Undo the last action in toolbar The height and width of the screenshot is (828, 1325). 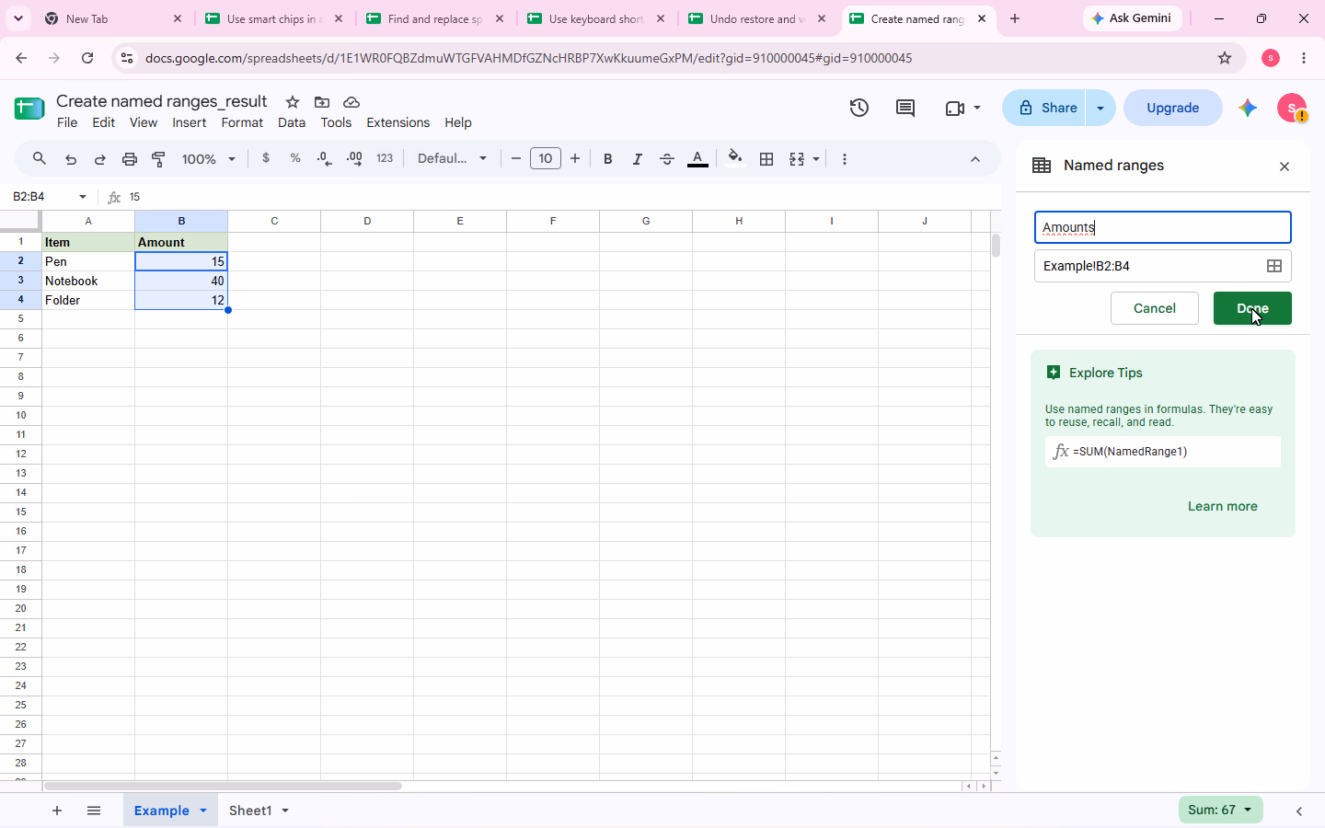pyautogui.click(x=71, y=159)
